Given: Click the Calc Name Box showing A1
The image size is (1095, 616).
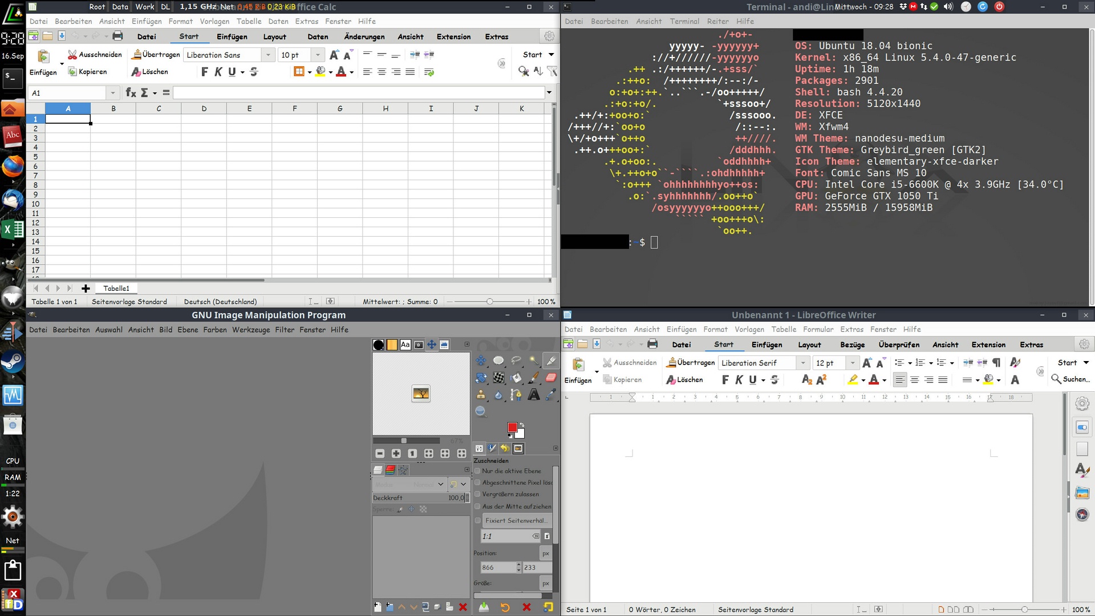Looking at the screenshot, I should click(x=68, y=93).
